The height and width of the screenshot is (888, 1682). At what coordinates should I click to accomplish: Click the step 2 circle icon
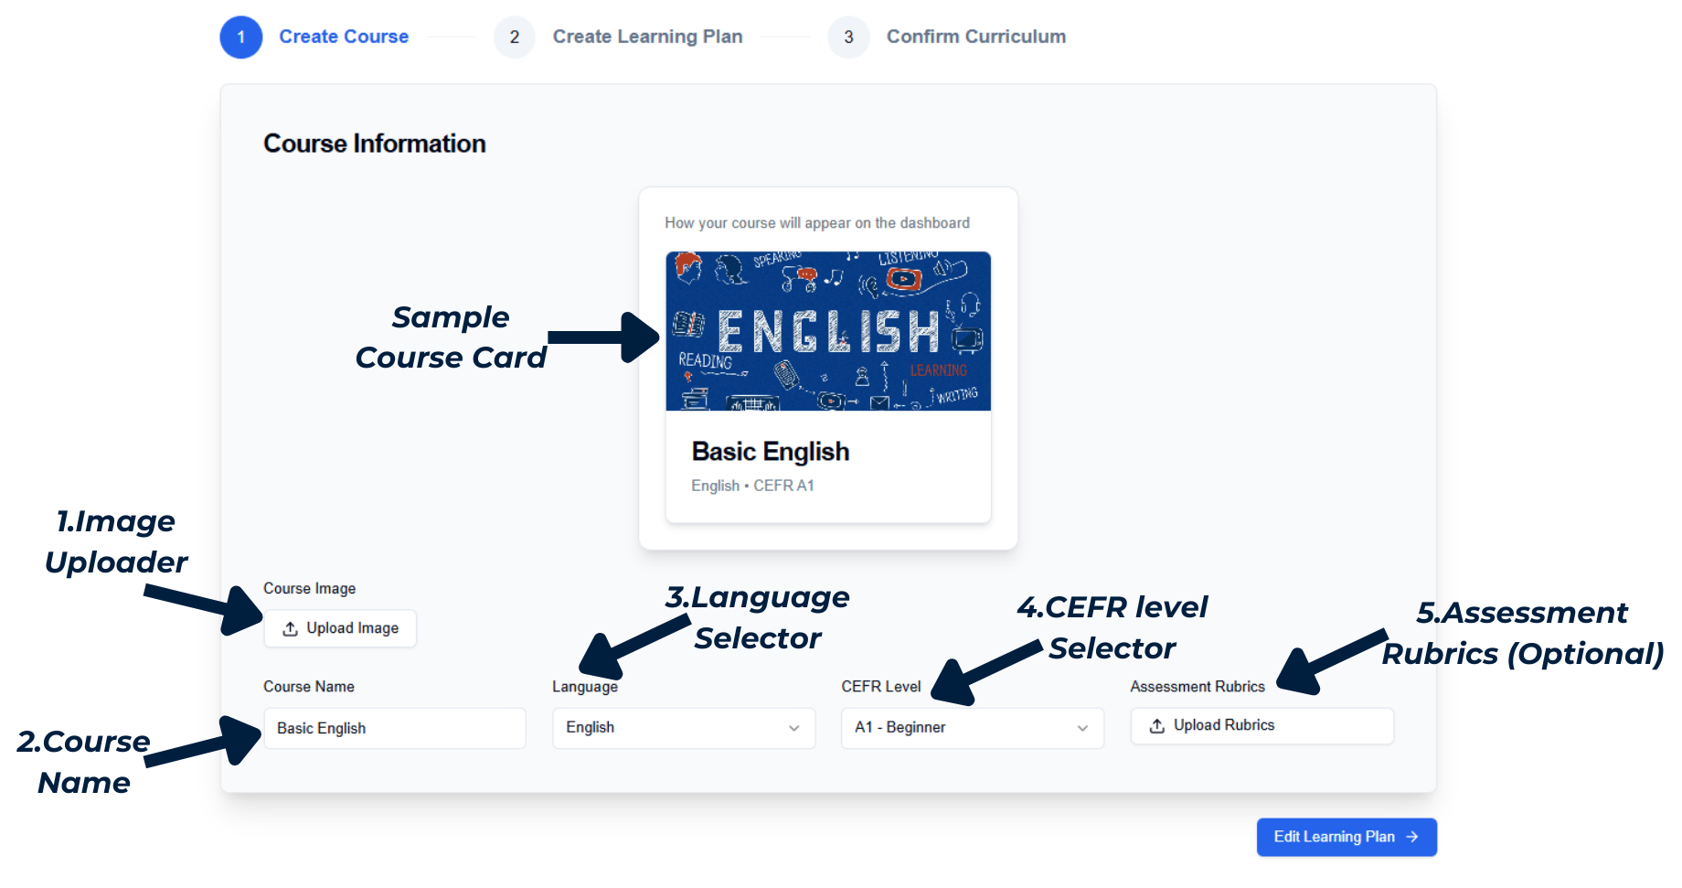coord(515,37)
